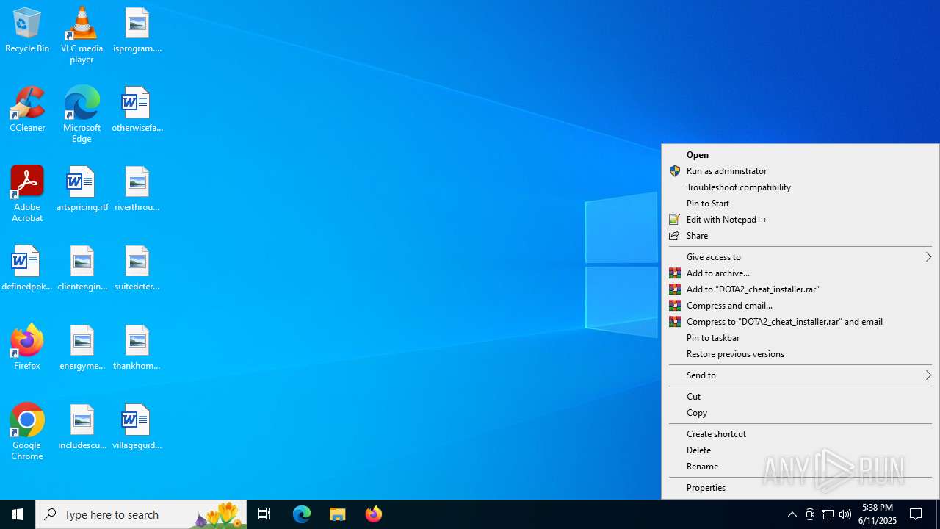Expand the Give access to submenu

click(x=800, y=257)
